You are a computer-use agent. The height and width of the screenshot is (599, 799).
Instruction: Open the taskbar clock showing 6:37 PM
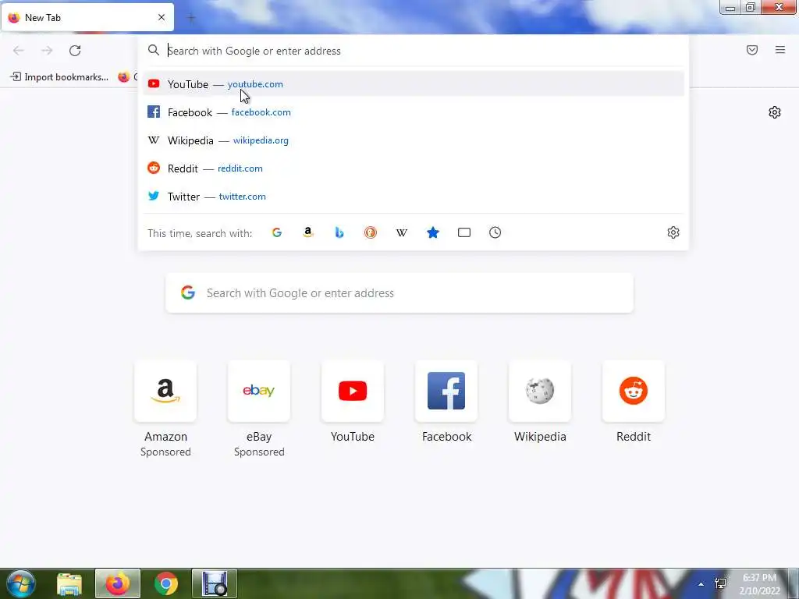(x=759, y=584)
